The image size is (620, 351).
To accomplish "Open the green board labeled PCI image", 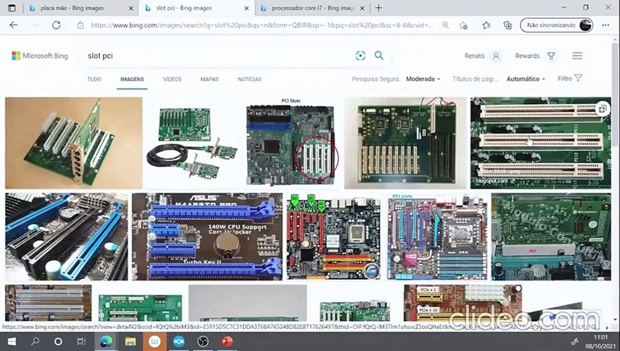I will click(551, 236).
